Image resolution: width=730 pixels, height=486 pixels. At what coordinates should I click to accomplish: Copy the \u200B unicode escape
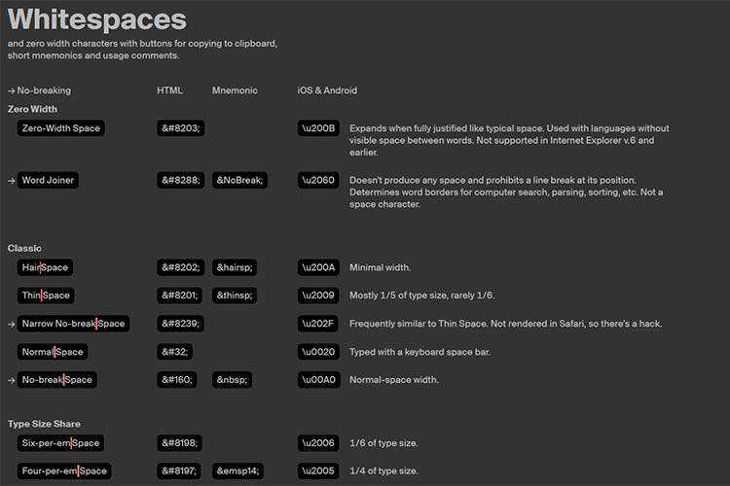pos(318,128)
